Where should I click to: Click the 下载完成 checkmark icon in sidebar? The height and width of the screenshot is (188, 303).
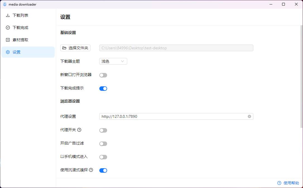click(x=8, y=28)
